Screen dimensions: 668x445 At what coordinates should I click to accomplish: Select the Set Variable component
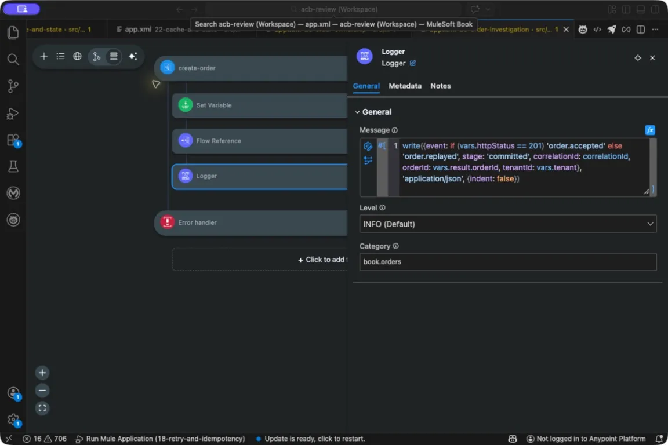pyautogui.click(x=260, y=105)
